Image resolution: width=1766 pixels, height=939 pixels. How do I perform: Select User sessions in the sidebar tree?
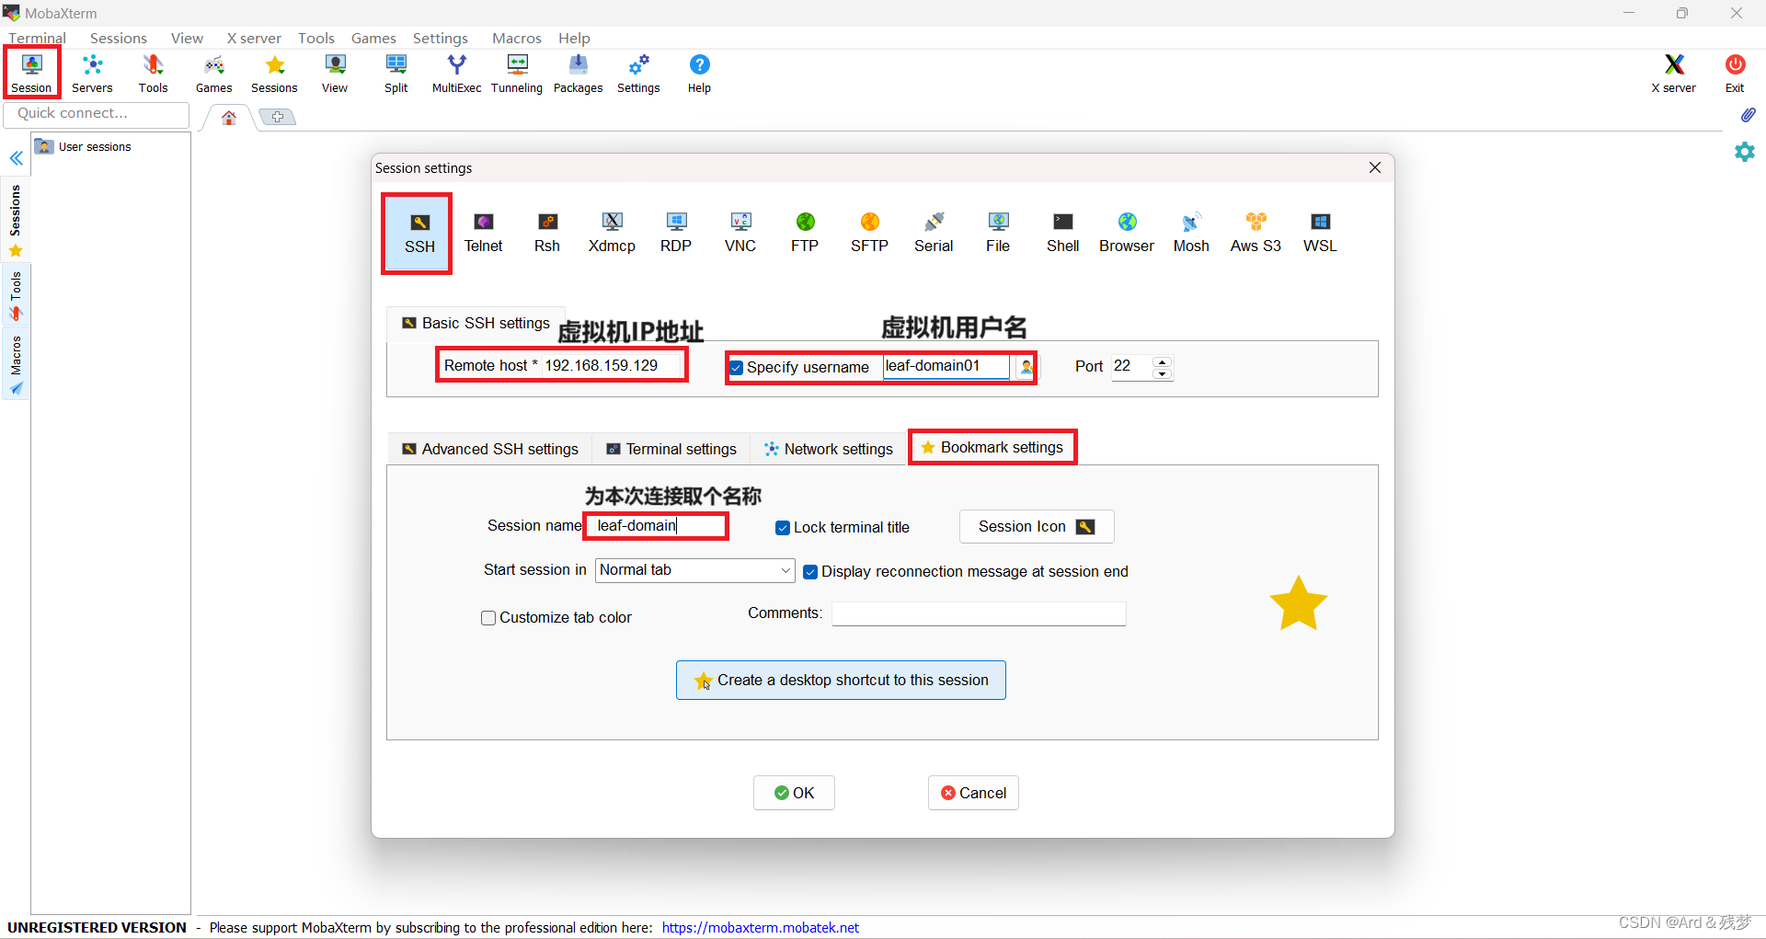pos(84,146)
